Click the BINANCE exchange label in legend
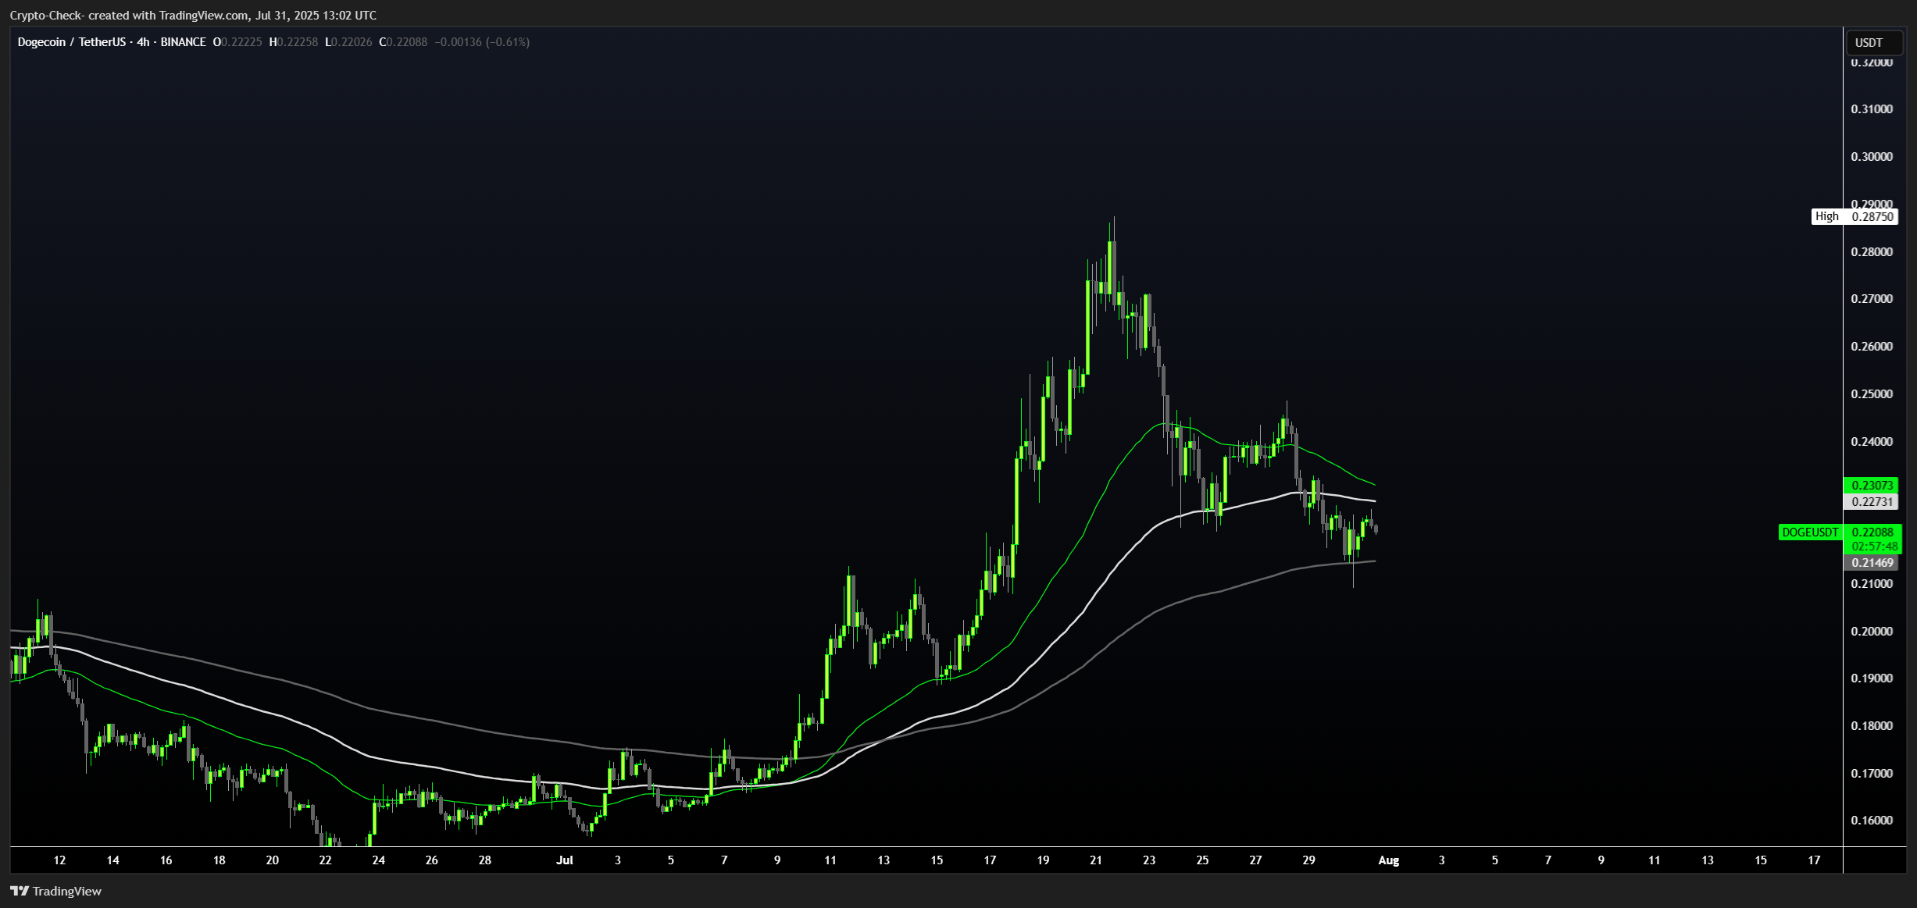The width and height of the screenshot is (1917, 908). (x=184, y=42)
